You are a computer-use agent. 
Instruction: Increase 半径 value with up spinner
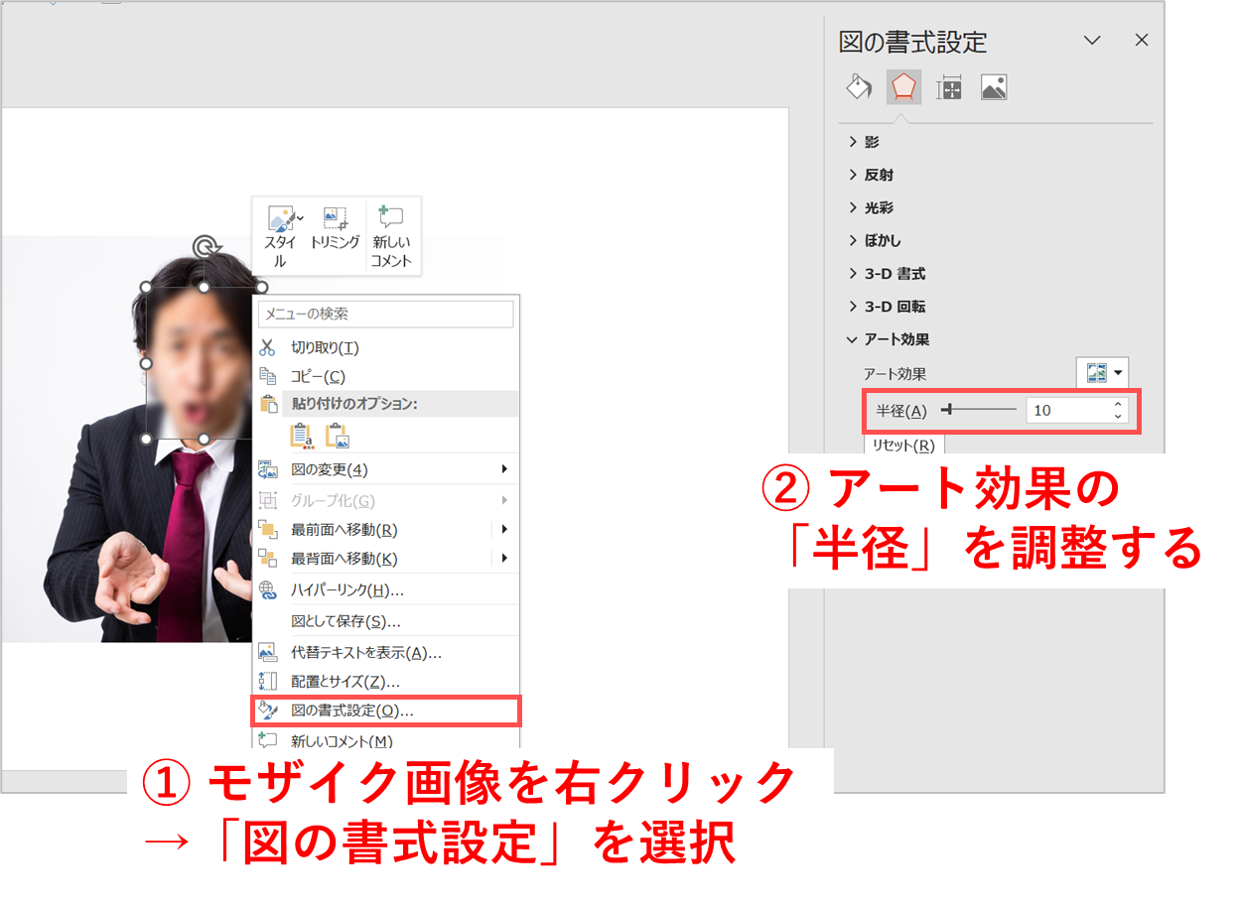pos(1119,405)
